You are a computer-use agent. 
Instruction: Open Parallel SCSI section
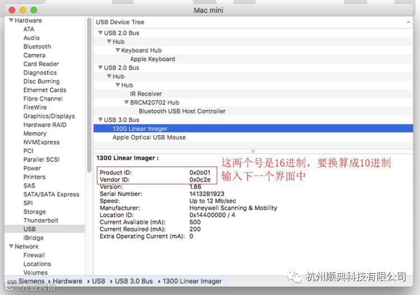pos(41,160)
